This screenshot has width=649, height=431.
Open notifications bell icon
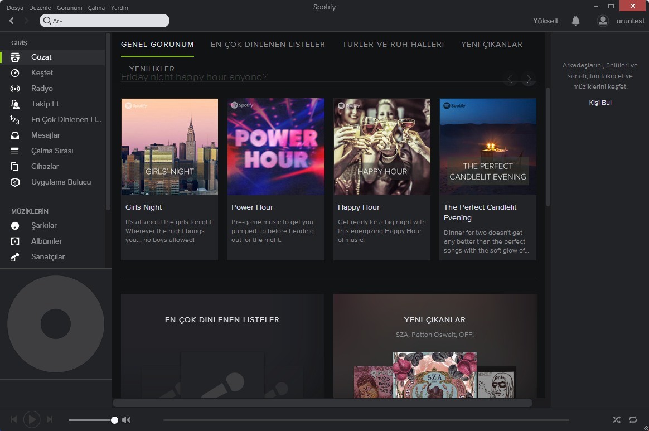[x=575, y=21]
